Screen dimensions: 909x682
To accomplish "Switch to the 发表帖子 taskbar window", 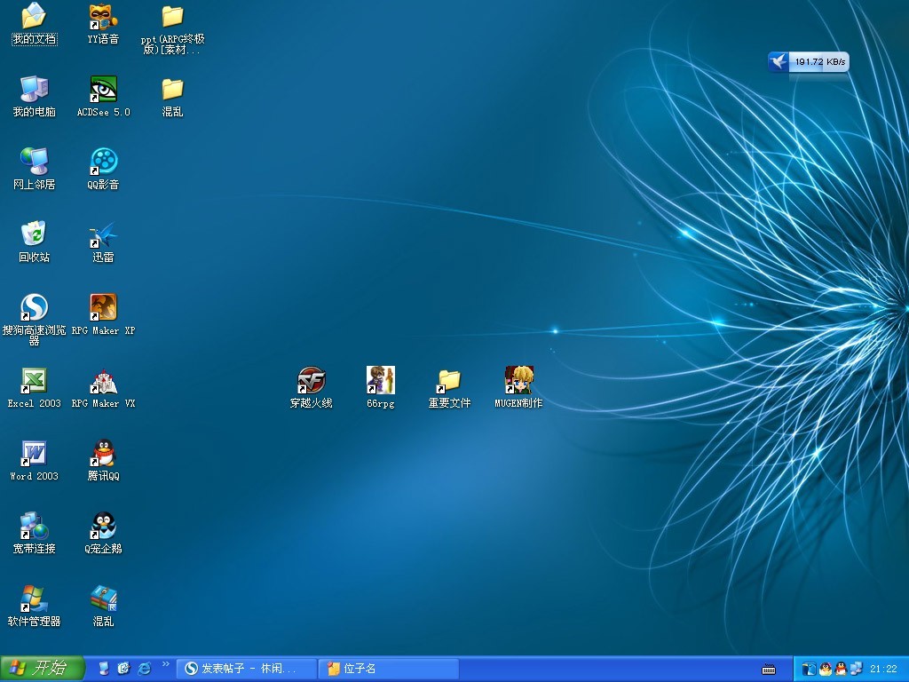I will click(247, 669).
